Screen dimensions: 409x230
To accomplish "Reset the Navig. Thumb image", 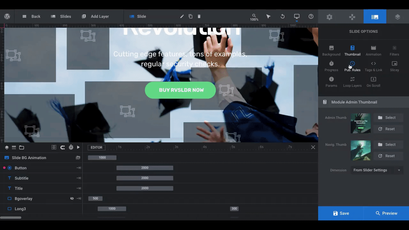I will (388, 156).
